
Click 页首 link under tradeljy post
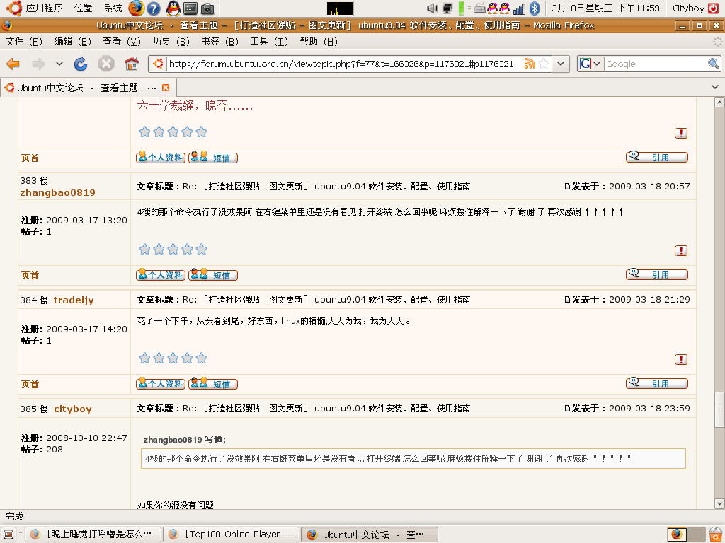point(30,385)
